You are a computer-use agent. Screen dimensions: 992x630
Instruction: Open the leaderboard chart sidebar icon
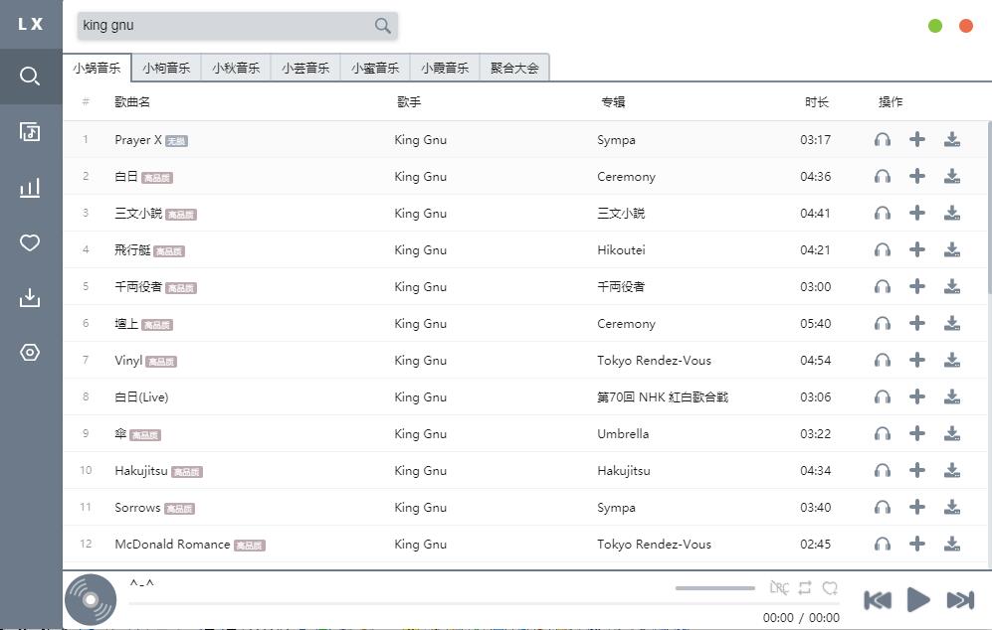point(30,187)
